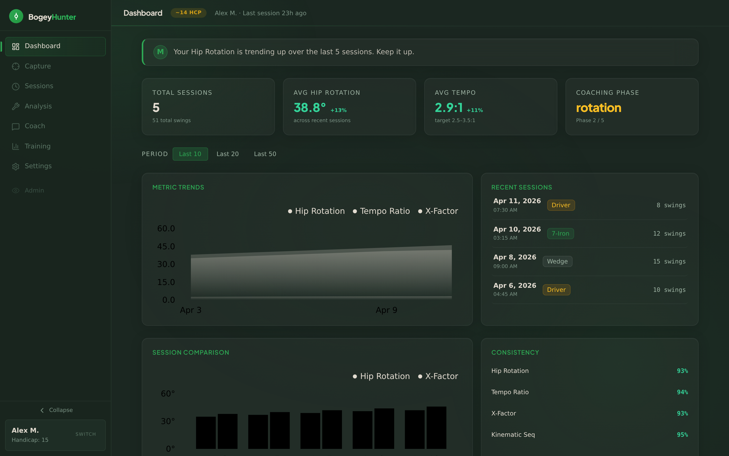Click the Wedge tag
Viewport: 729px width, 456px height.
(557, 261)
